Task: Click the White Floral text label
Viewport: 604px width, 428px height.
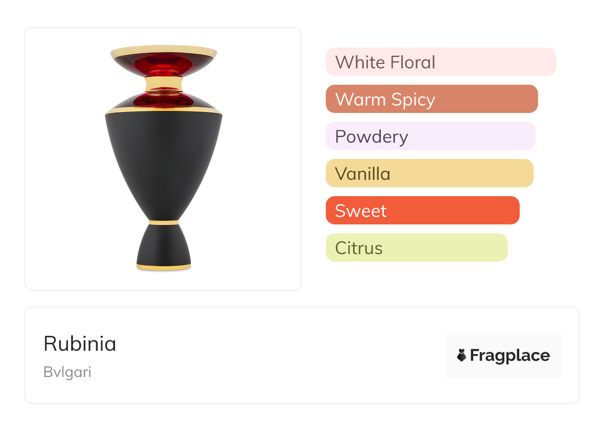Action: click(x=385, y=62)
